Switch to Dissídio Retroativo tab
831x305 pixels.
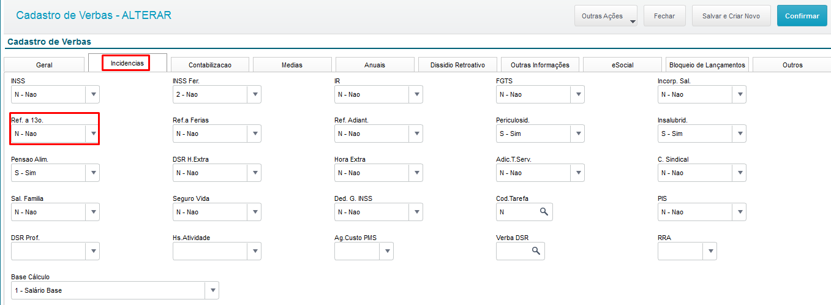pos(457,65)
